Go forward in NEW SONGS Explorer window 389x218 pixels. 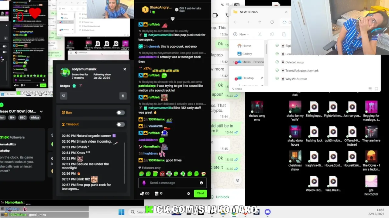tap(248, 22)
